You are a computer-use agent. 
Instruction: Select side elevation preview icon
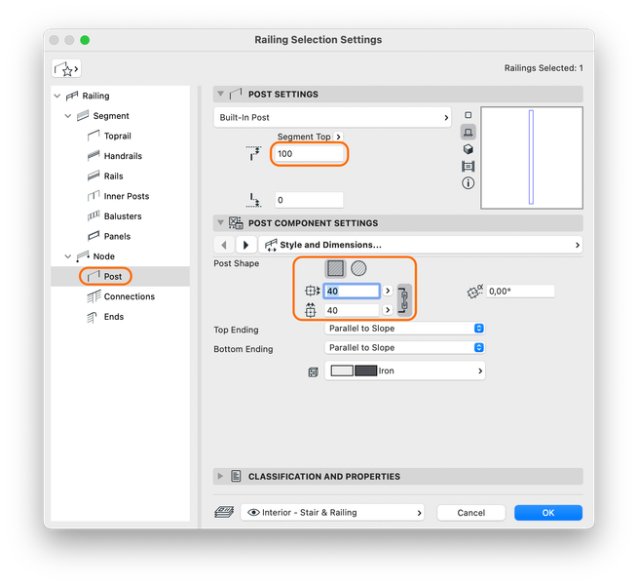tap(468, 132)
